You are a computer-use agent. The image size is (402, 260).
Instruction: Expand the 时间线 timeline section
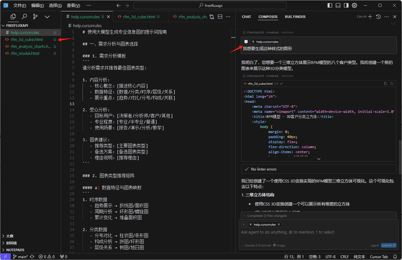pos(31,243)
